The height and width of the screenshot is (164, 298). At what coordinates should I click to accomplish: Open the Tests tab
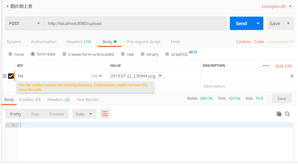click(x=175, y=42)
